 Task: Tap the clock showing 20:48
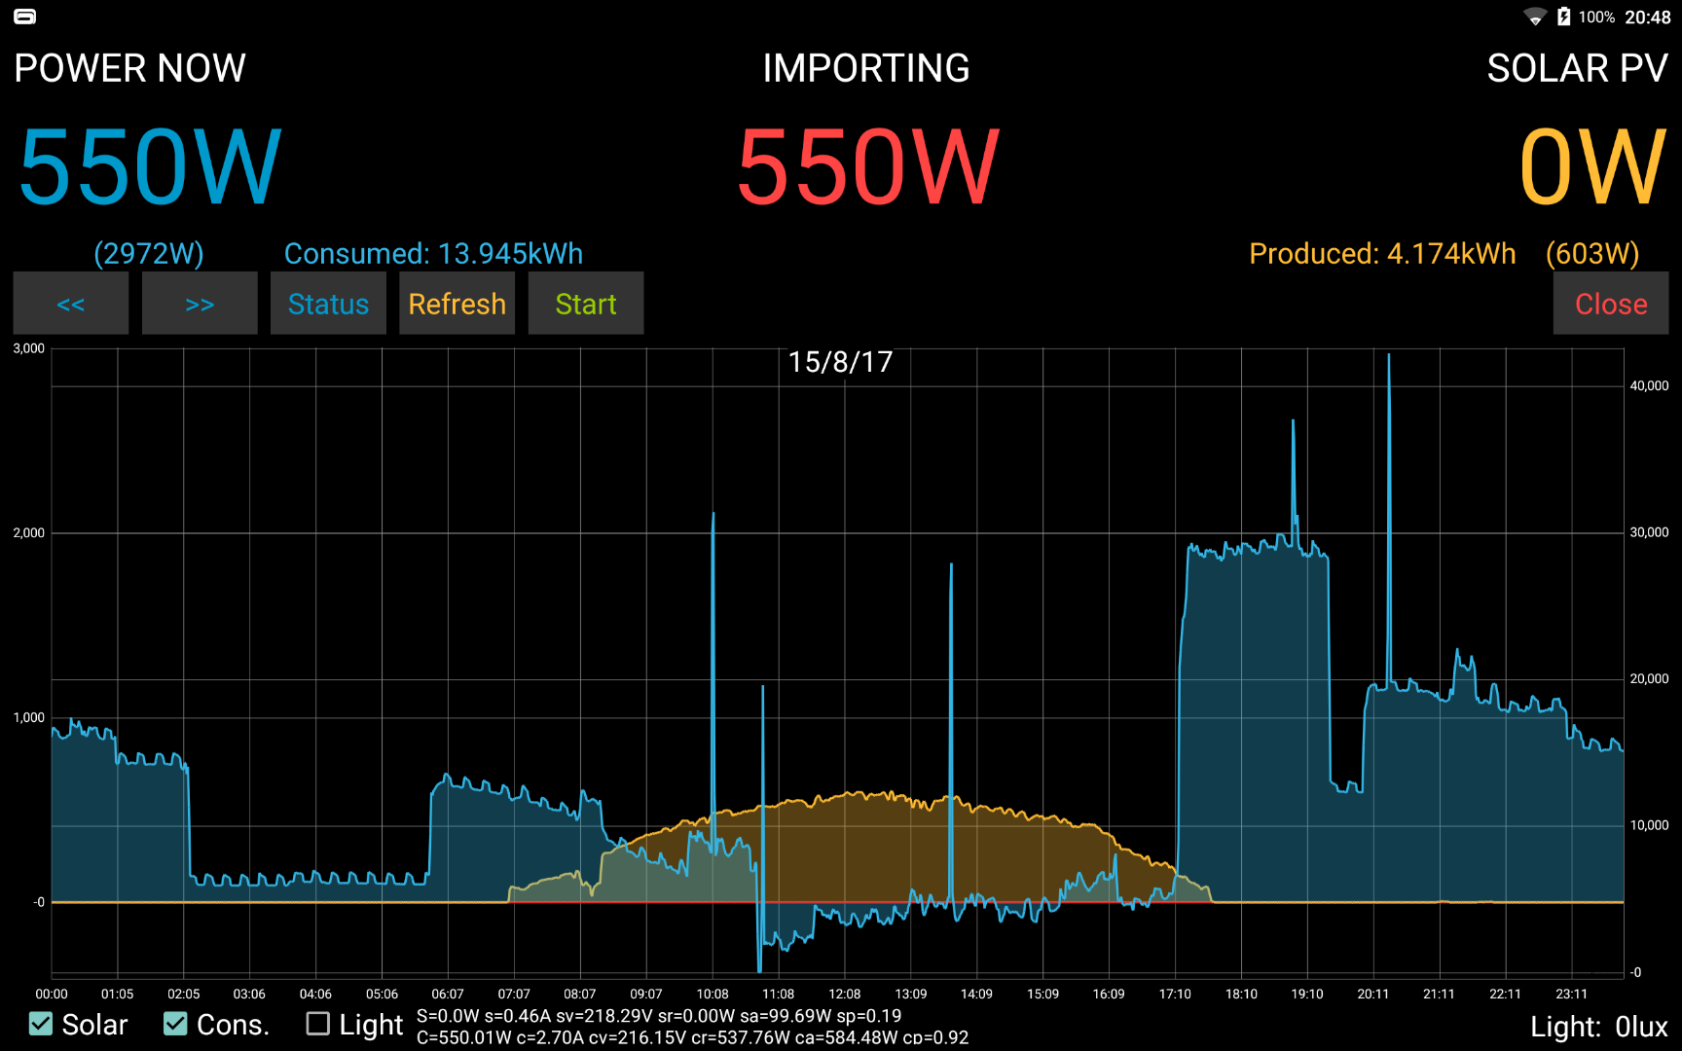click(1648, 17)
